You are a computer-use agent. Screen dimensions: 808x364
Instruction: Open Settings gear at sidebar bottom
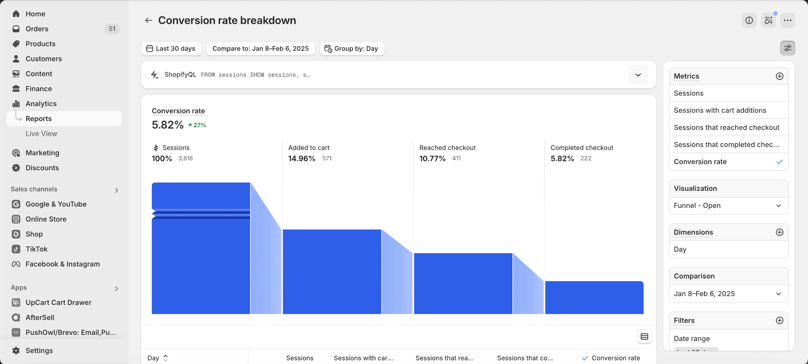(x=16, y=350)
